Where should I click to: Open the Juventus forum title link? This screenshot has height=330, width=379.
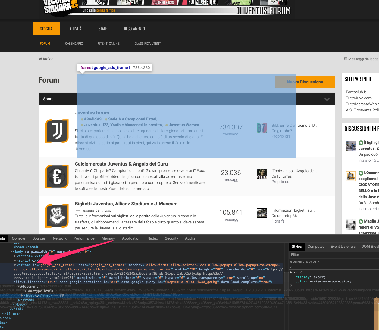click(92, 113)
